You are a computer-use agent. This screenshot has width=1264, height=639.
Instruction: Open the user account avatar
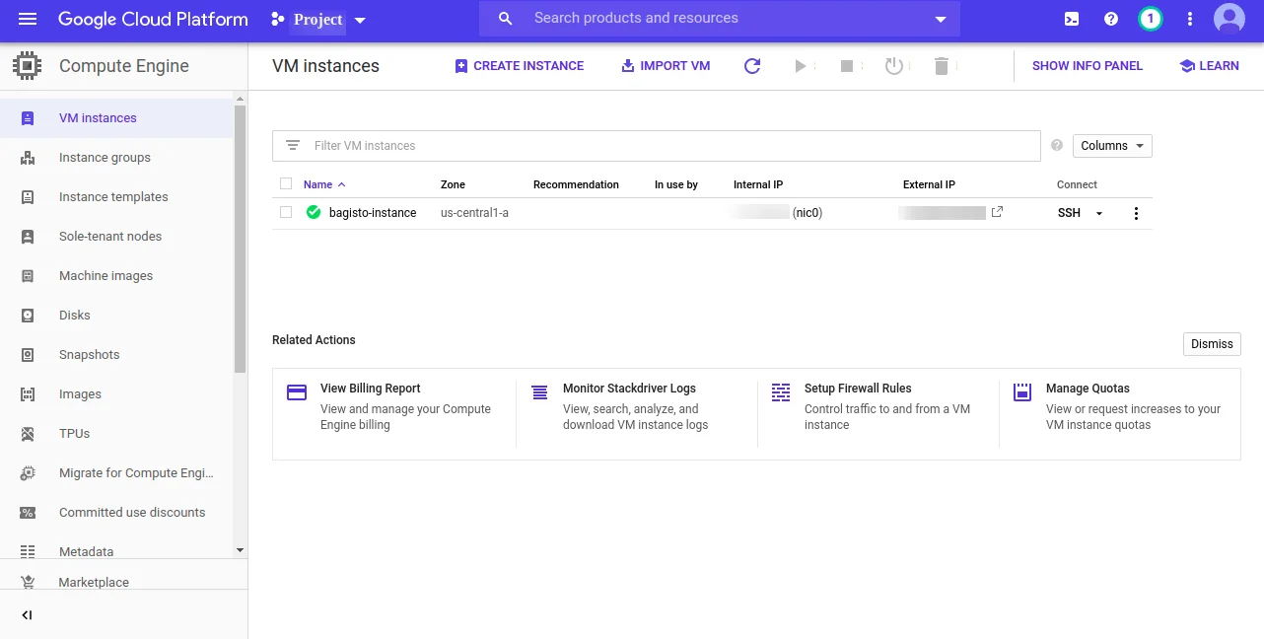tap(1229, 19)
